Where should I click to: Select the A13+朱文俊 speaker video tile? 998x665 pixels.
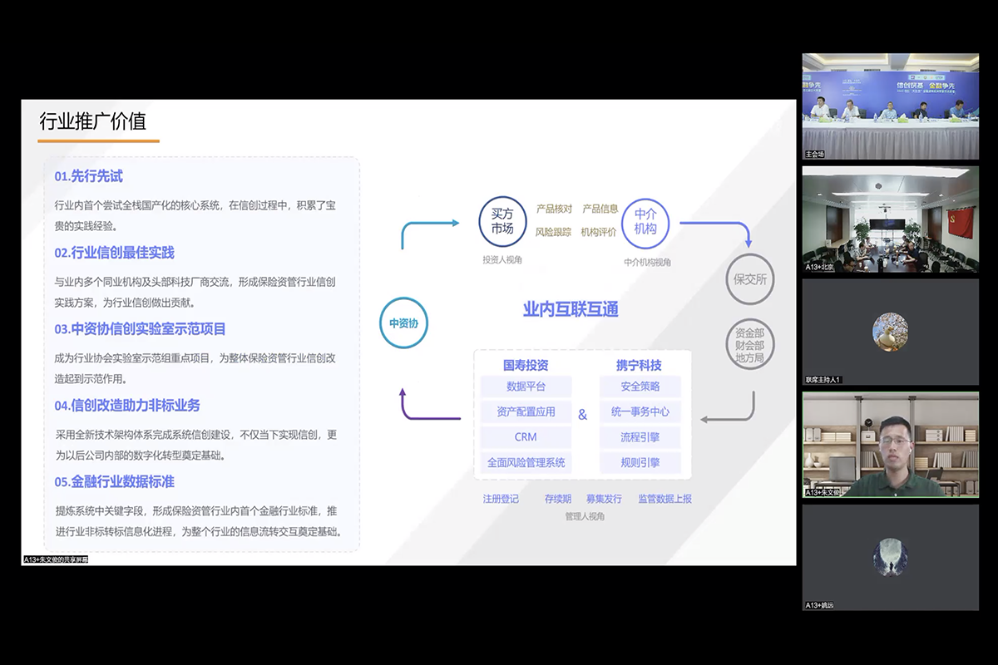[890, 445]
